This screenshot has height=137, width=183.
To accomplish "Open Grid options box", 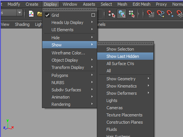I will click(93, 15).
